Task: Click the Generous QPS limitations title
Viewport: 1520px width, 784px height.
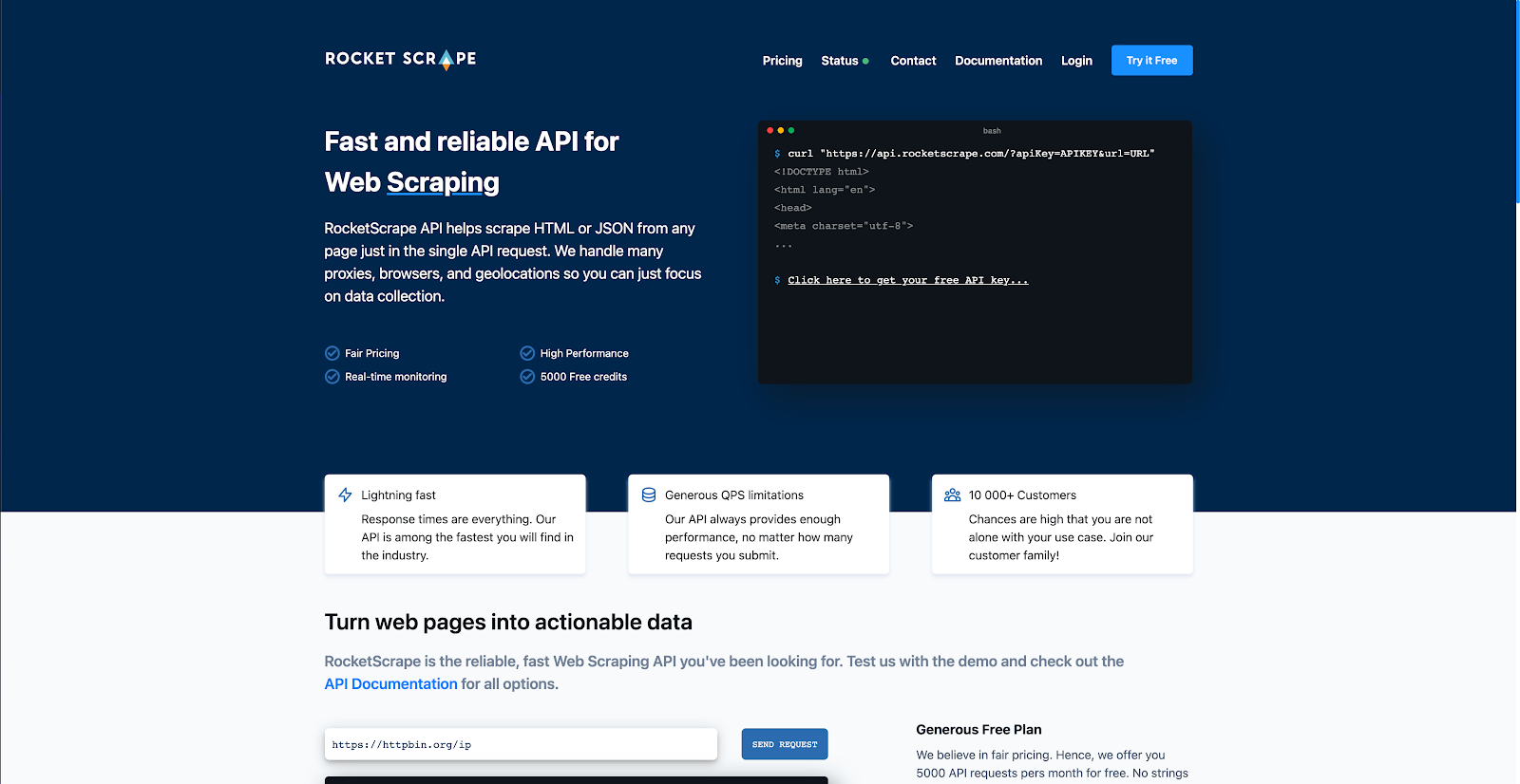Action: [x=734, y=495]
